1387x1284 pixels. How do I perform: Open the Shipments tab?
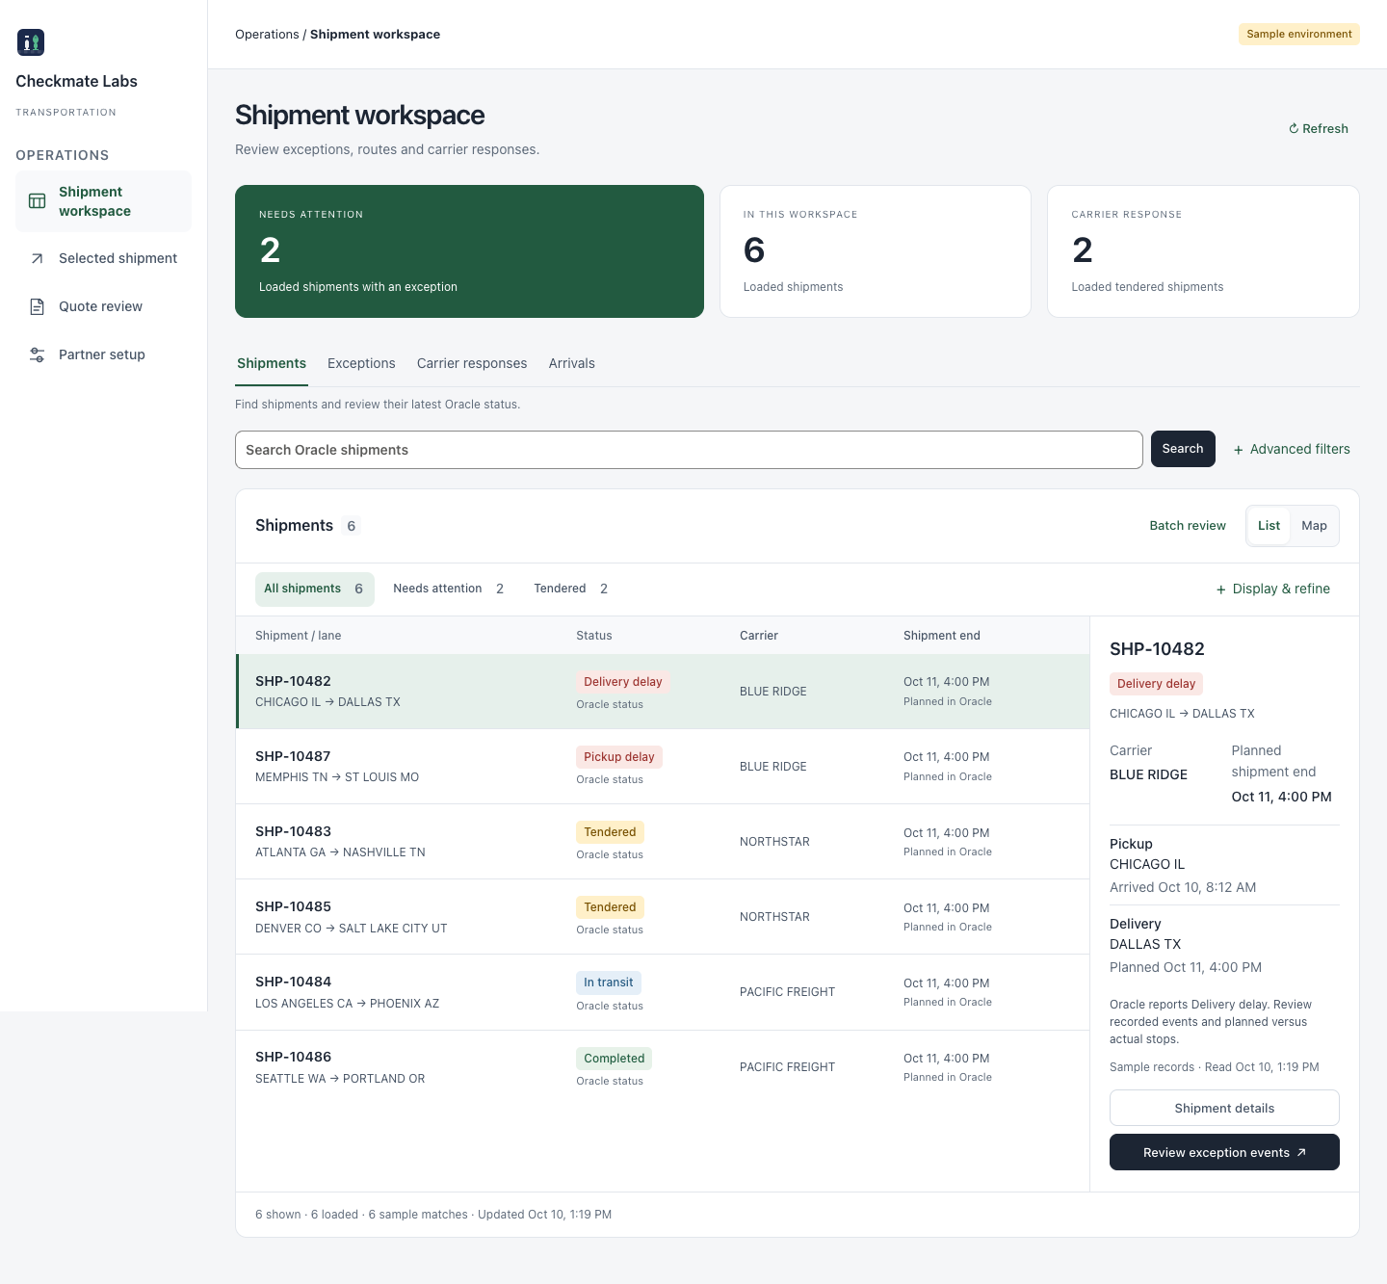[x=272, y=363]
